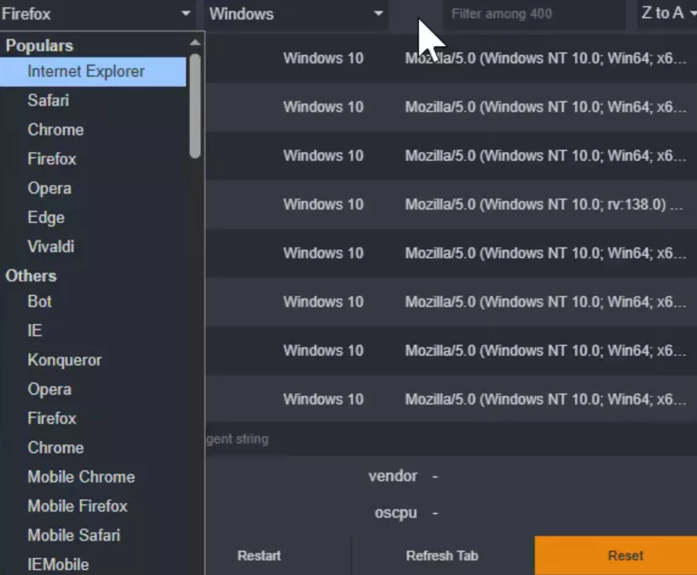The image size is (697, 575).
Task: Click the Others group header
Action: click(31, 276)
